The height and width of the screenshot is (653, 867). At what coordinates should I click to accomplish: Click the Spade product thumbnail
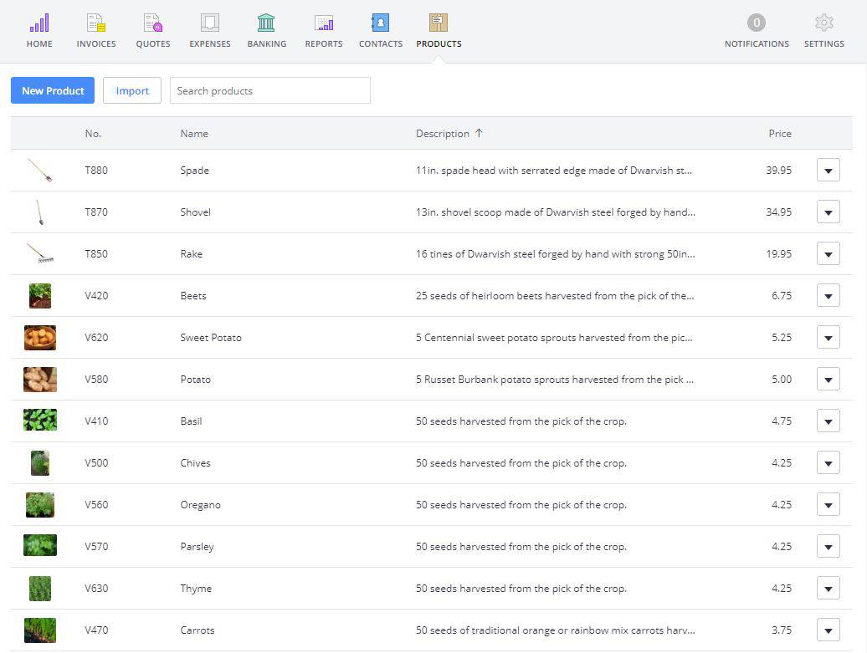pyautogui.click(x=40, y=171)
